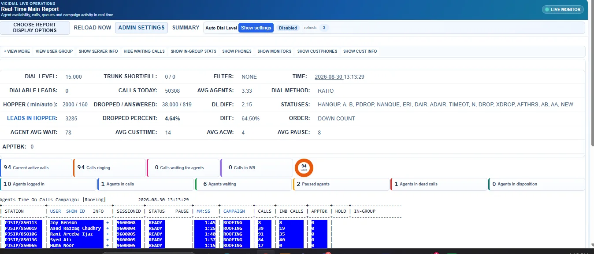Screen dimensions: 594x254
Task: Click READY status for Joy Benson
Action: pyautogui.click(x=156, y=223)
